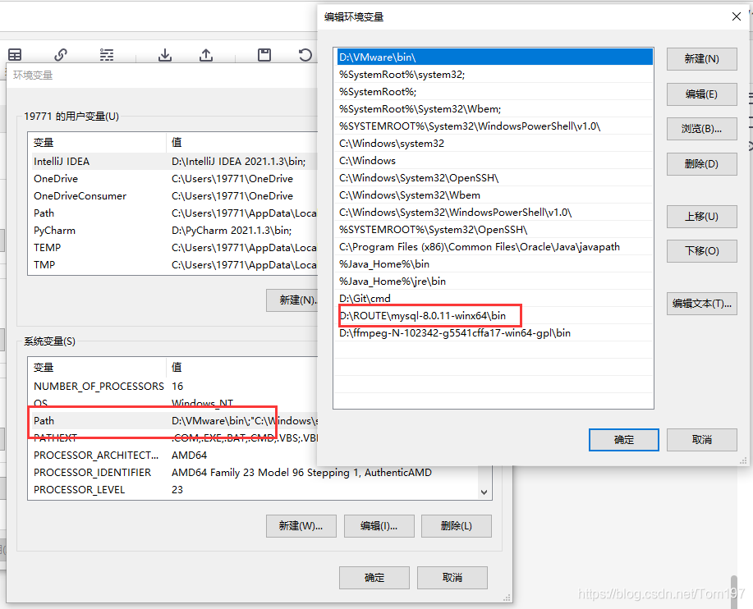
Task: Click the list/outline icon in the toolbar
Action: point(107,55)
